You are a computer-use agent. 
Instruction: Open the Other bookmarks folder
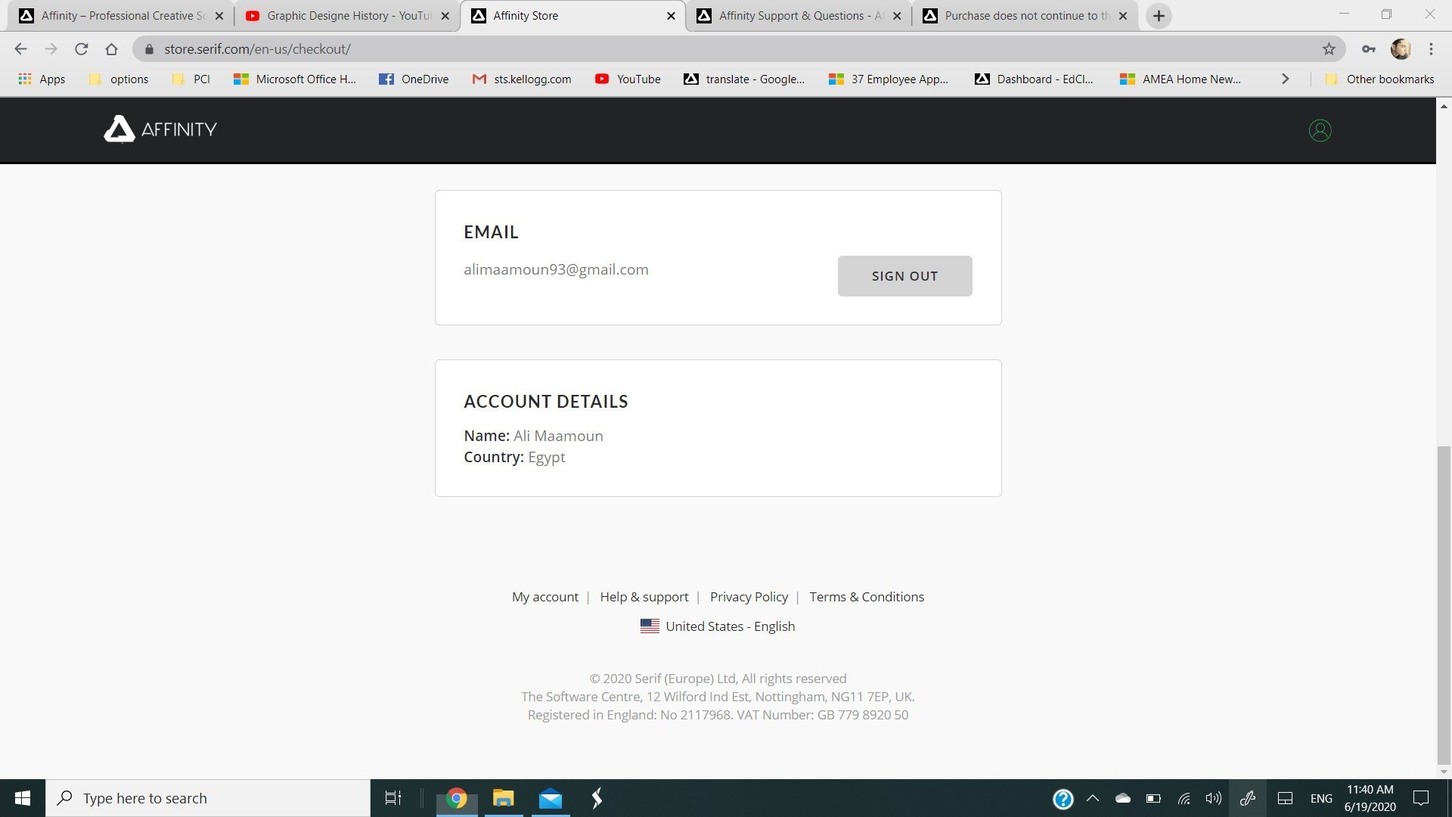pos(1379,79)
